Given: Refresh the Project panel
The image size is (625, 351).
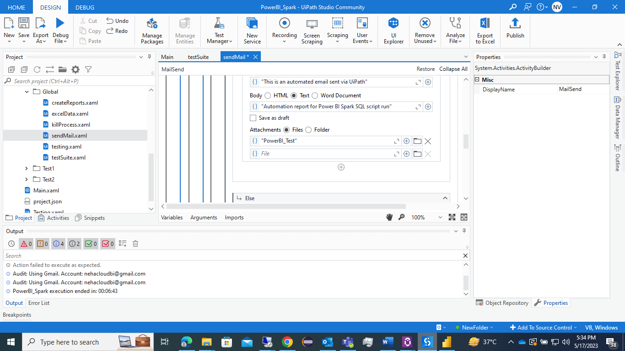Looking at the screenshot, I should pos(37,69).
